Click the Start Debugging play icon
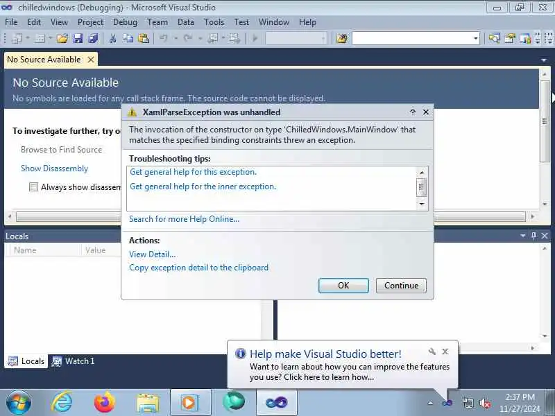This screenshot has width=555, height=416. point(255,38)
